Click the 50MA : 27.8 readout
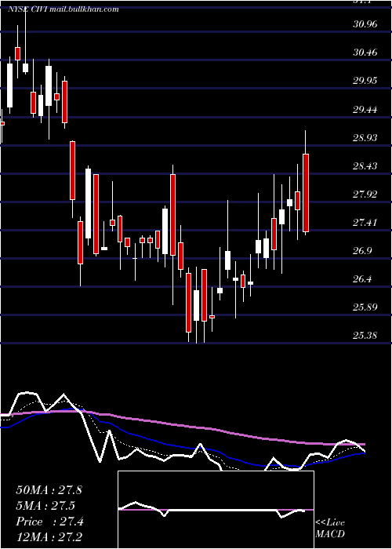392x549 pixels. (49, 490)
